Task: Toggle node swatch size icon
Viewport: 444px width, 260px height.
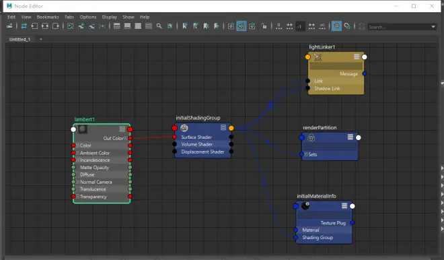Action: (x=170, y=26)
